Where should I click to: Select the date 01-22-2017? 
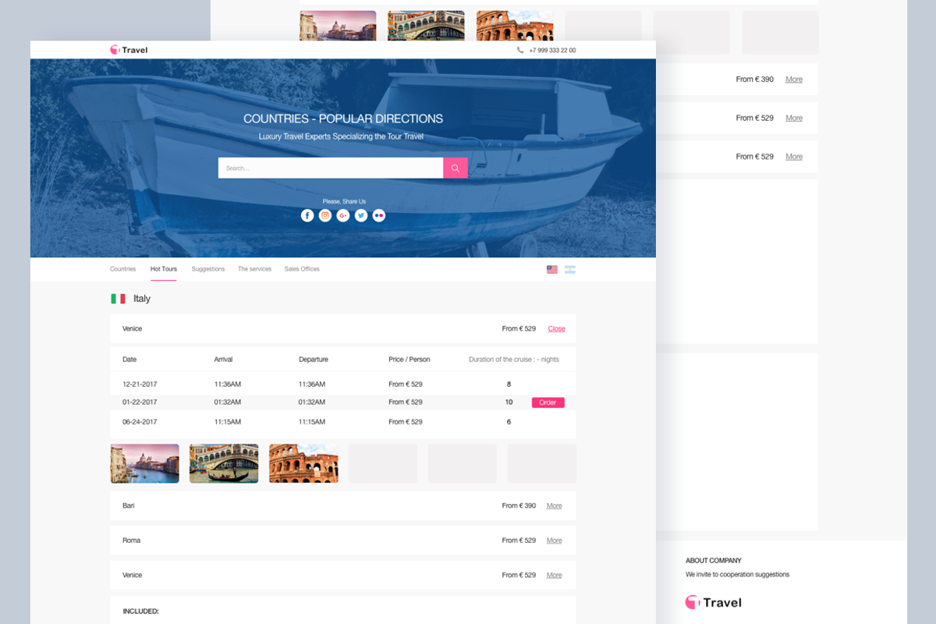pos(140,402)
